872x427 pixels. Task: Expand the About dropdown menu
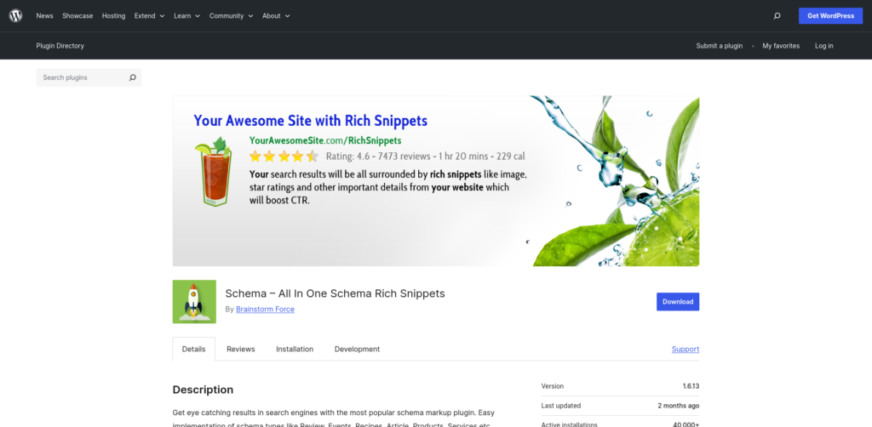pyautogui.click(x=277, y=16)
